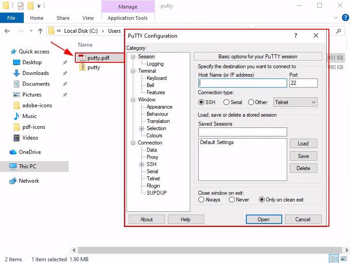Select the putty zip archive icon
Viewport: 350px width, 263px height.
[82, 67]
